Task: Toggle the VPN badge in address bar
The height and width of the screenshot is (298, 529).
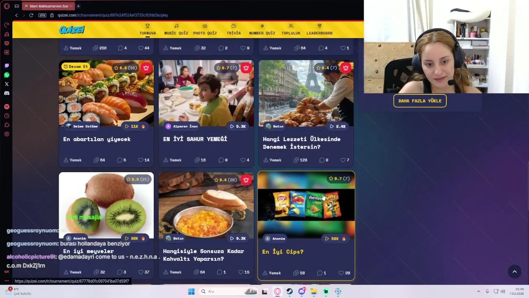Action: point(42,15)
